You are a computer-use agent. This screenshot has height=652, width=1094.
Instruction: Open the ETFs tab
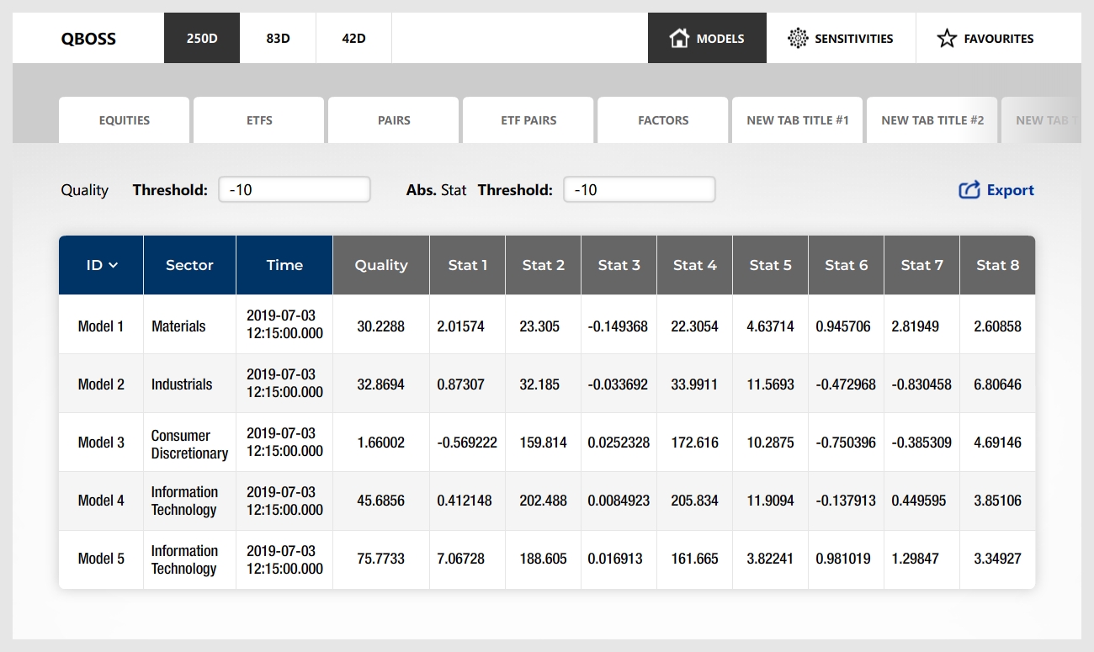click(259, 120)
